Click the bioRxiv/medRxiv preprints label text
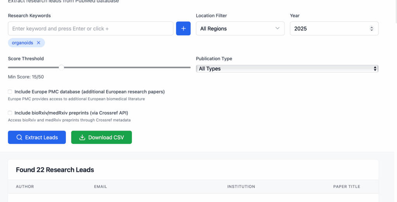The width and height of the screenshot is (397, 202). point(71,113)
